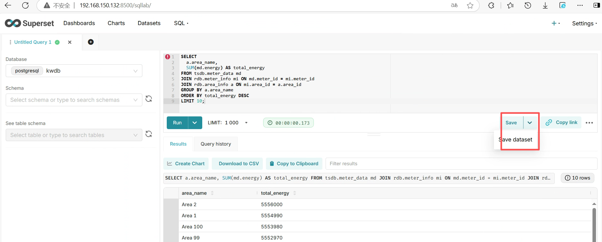Click the SQL editor error indicator

click(x=167, y=57)
